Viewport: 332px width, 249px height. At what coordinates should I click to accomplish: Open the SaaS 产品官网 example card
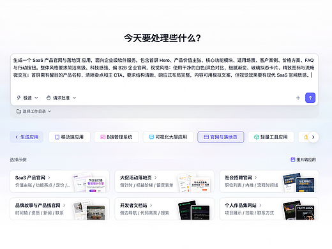(x=59, y=181)
